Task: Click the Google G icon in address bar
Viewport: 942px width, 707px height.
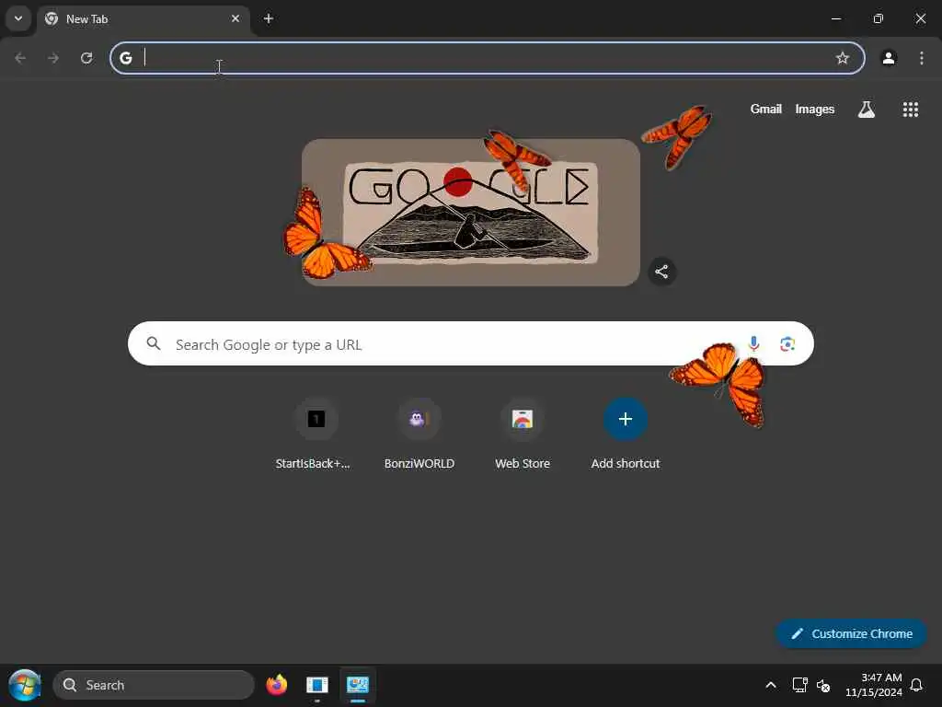Action: pos(125,58)
